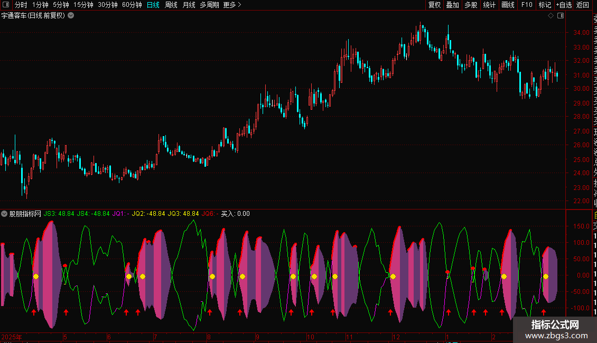Select the 1分钟 period
The image size is (597, 343).
pos(40,5)
